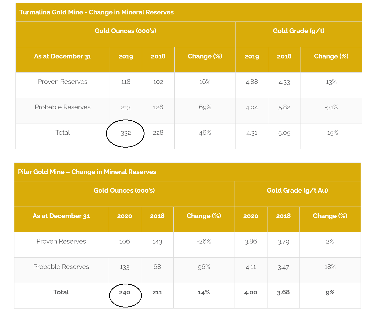Click the 14% total change value in Pilar table

204,292
